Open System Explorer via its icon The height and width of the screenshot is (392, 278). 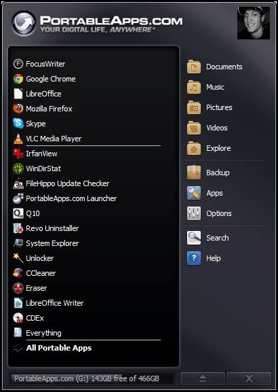coord(18,243)
